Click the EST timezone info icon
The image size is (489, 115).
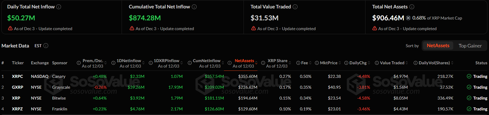pos(46,46)
